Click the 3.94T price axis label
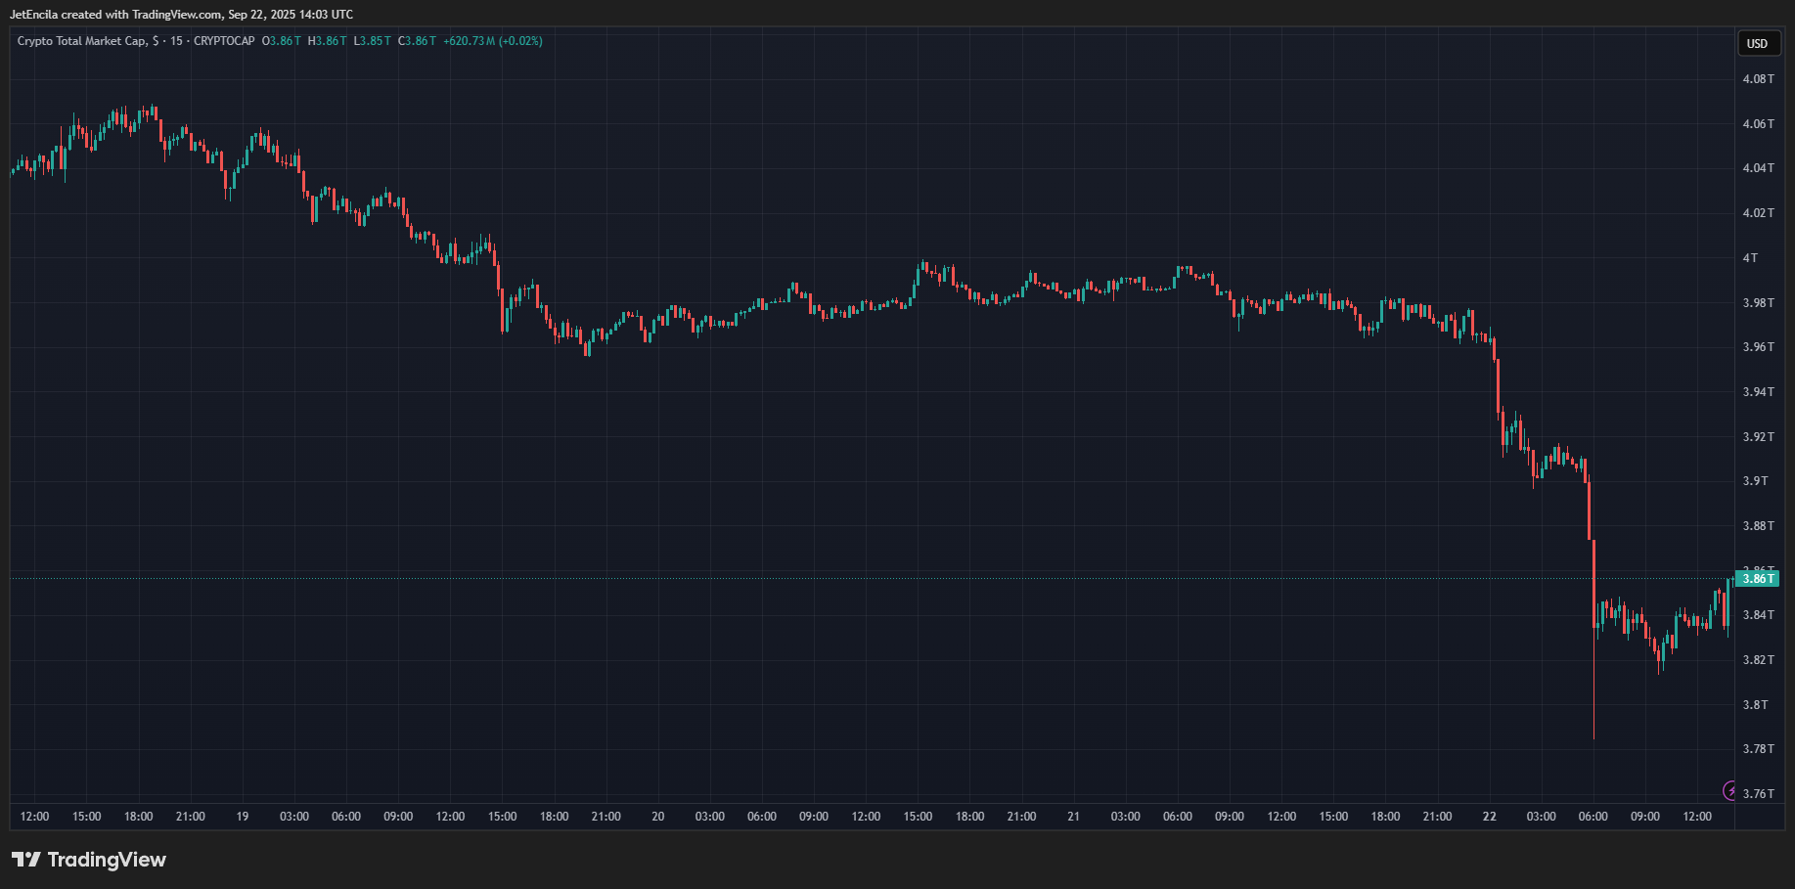Viewport: 1795px width, 889px height. coord(1758,392)
